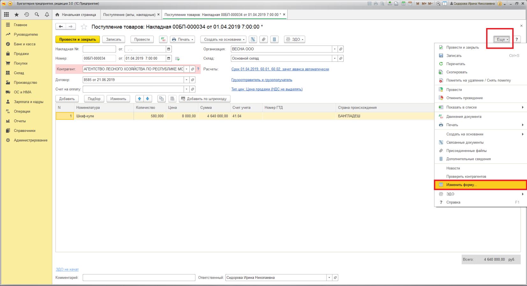Open help with the question mark button
Viewport: 527px width, 286px height.
[x=516, y=39]
